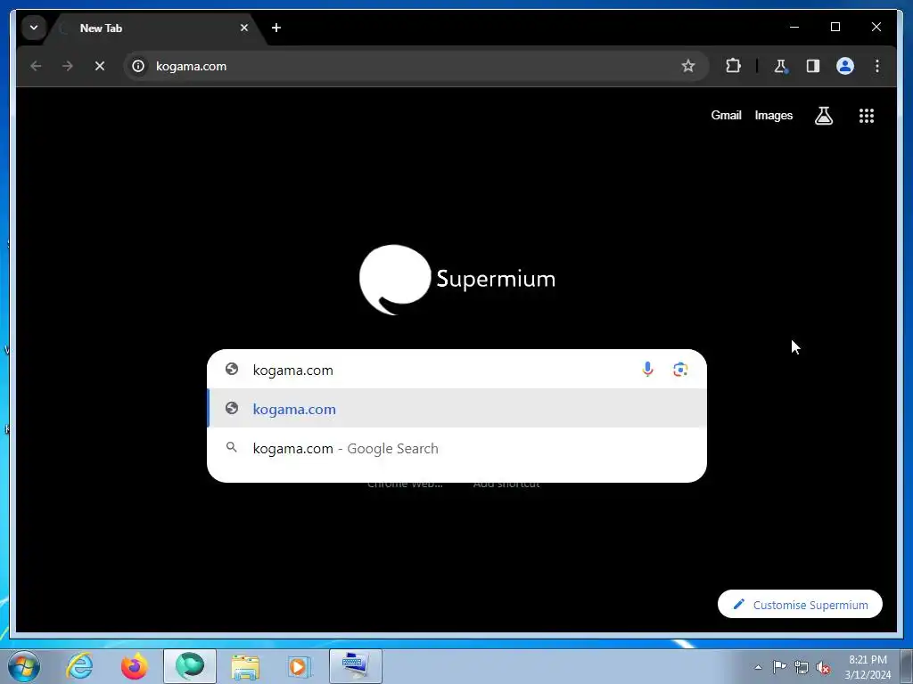Go back using the back arrow
The width and height of the screenshot is (913, 684).
pos(36,66)
